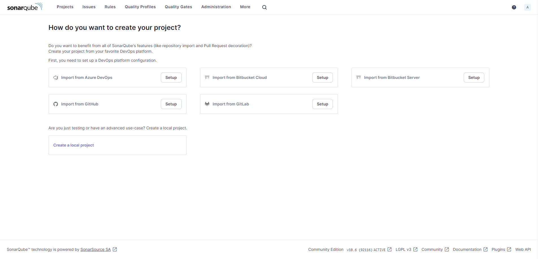
Task: Click the Bitbucket Cloud icon
Action: (x=207, y=77)
